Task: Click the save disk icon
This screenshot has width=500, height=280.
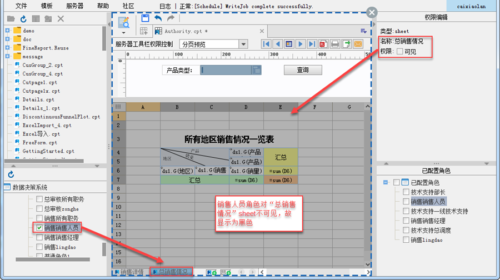Action: (145, 18)
